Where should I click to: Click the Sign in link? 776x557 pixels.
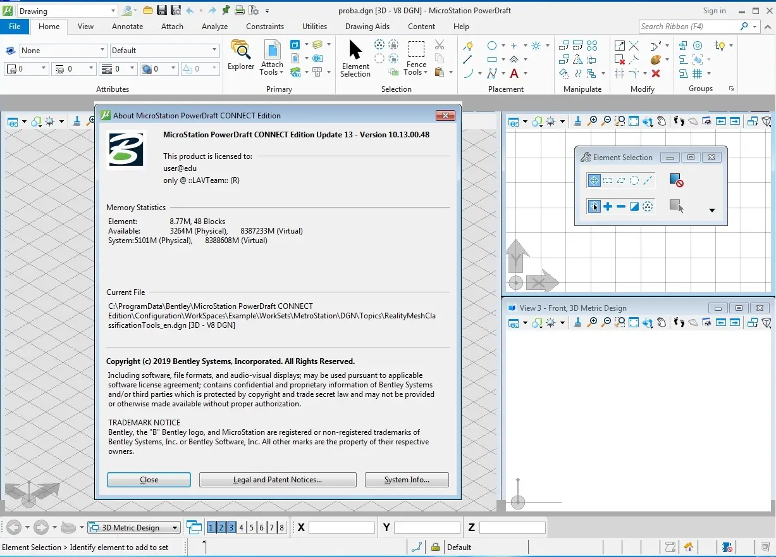click(715, 11)
